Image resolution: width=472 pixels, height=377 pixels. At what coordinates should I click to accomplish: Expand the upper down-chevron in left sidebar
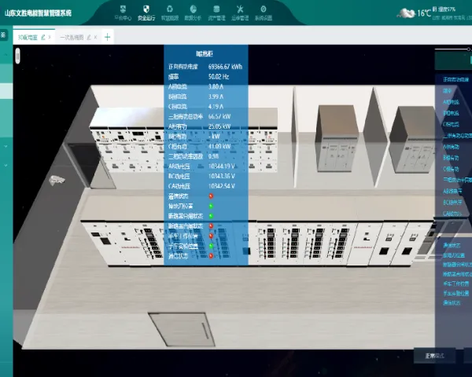[x=6, y=146]
